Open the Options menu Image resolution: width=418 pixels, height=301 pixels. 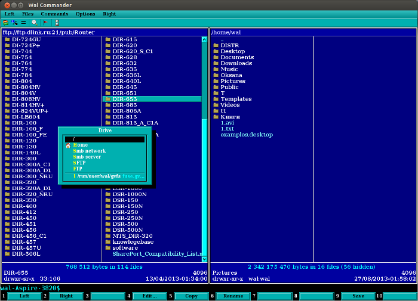tap(85, 13)
